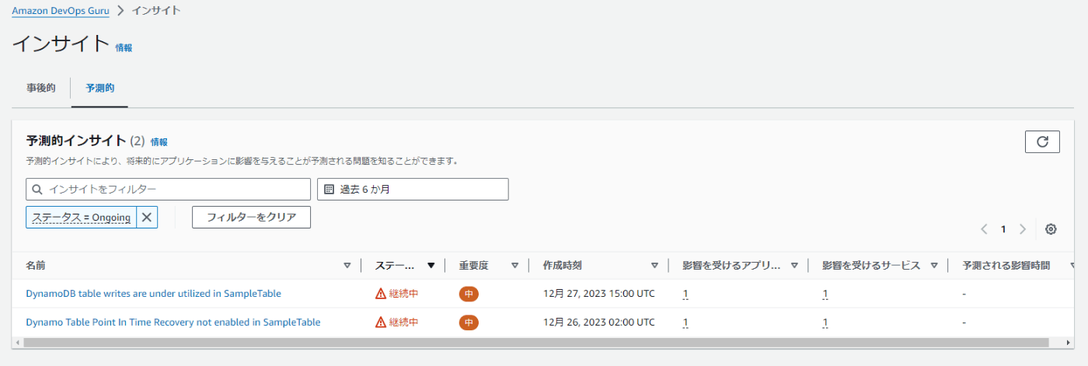This screenshot has height=366, width=1088.
Task: Click the refresh insights icon button
Action: pos(1042,141)
